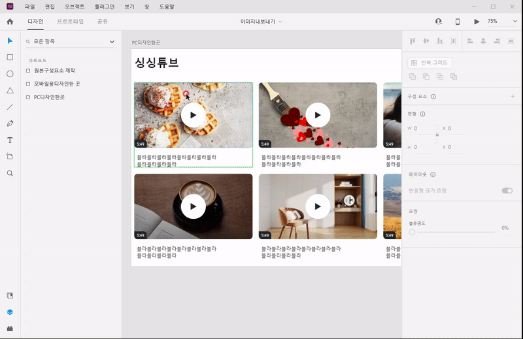
Task: Select the Polygon triangle tool
Action: coord(10,90)
